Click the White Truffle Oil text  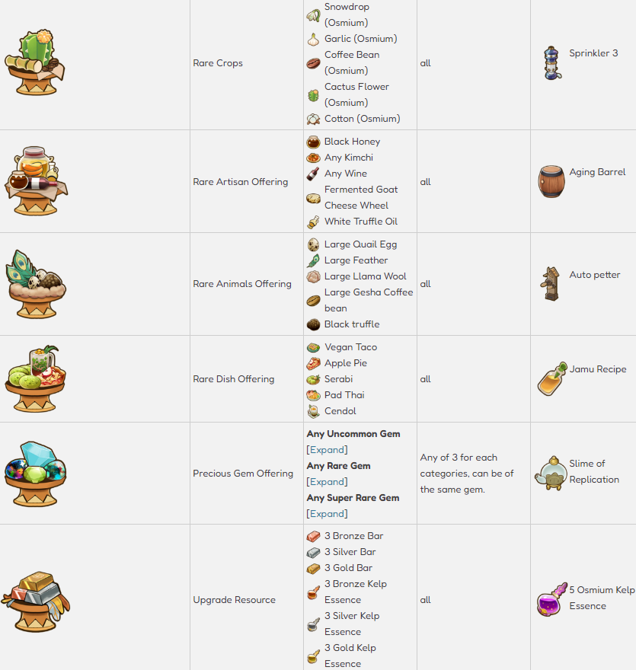point(360,222)
